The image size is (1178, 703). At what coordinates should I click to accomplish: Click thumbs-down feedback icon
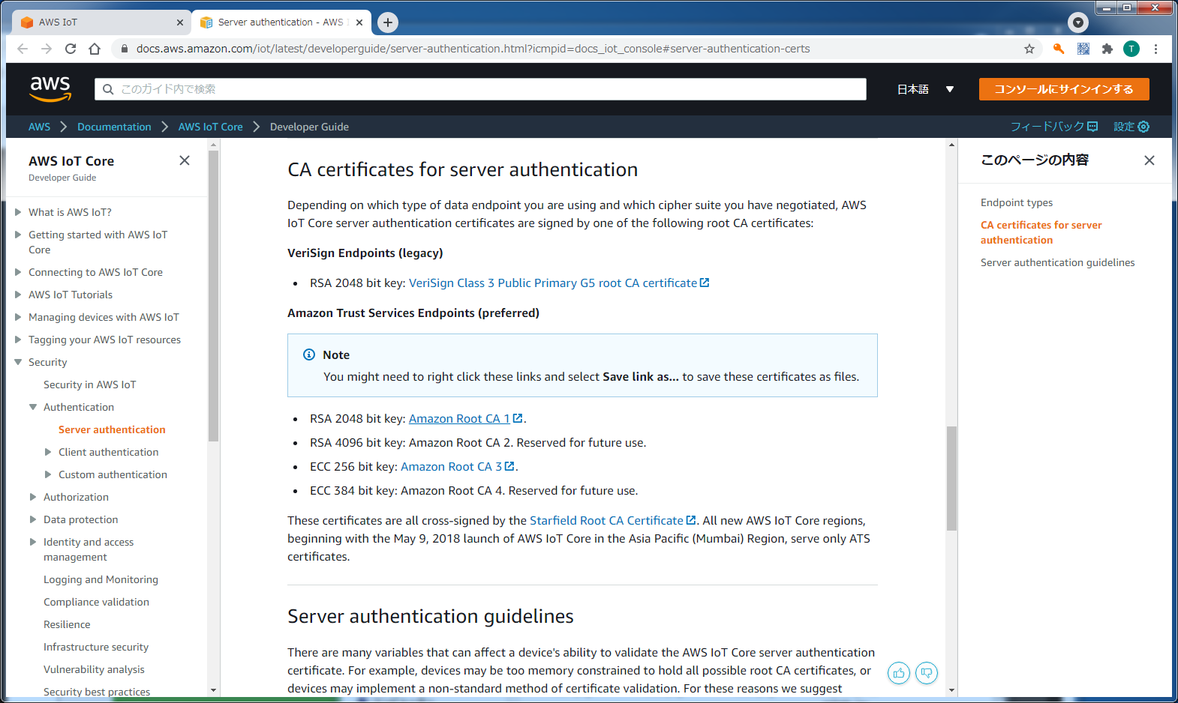pyautogui.click(x=927, y=673)
